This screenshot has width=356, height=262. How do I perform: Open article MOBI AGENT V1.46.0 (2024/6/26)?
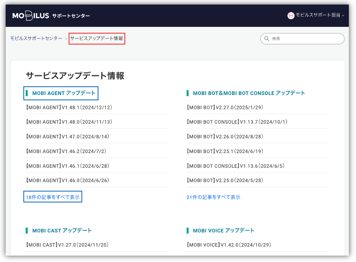pos(68,180)
